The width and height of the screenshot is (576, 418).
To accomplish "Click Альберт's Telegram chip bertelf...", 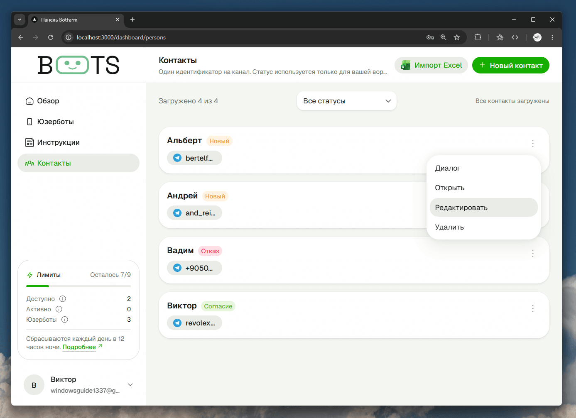I will (x=194, y=158).
